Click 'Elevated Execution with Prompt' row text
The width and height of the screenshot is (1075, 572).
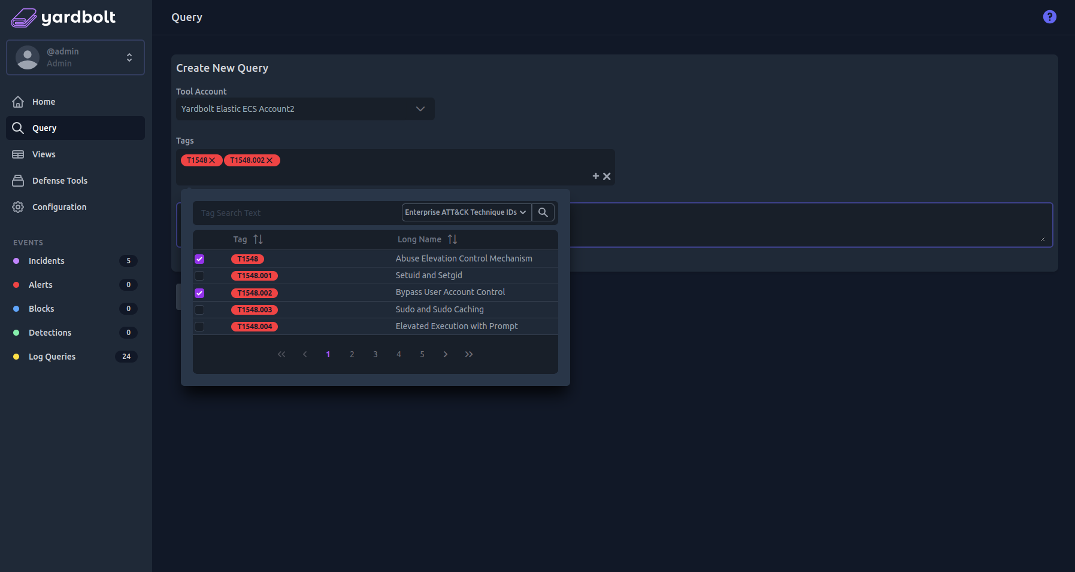click(x=456, y=326)
